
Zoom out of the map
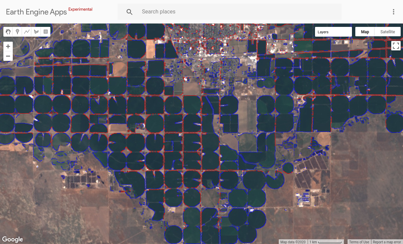[8, 56]
